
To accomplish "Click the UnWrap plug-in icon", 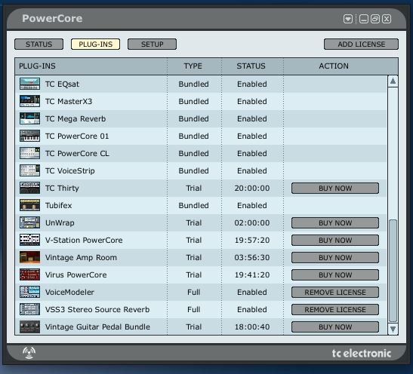I will coord(29,222).
